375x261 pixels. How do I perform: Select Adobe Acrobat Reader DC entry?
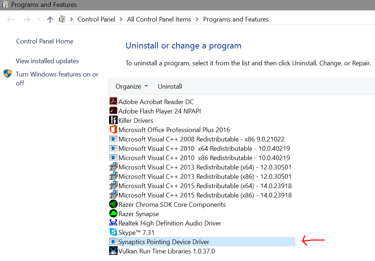pos(156,102)
